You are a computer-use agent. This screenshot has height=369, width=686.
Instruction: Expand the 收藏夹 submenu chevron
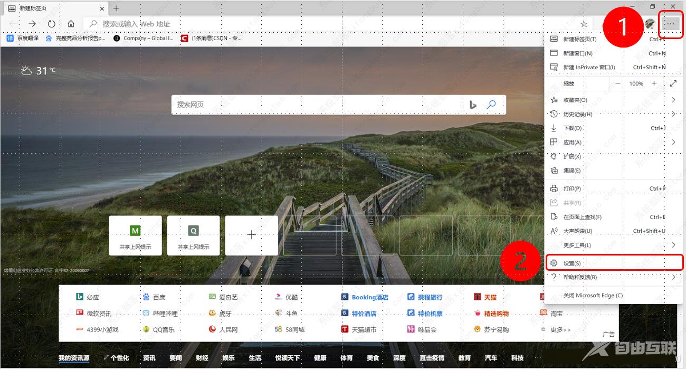point(674,99)
